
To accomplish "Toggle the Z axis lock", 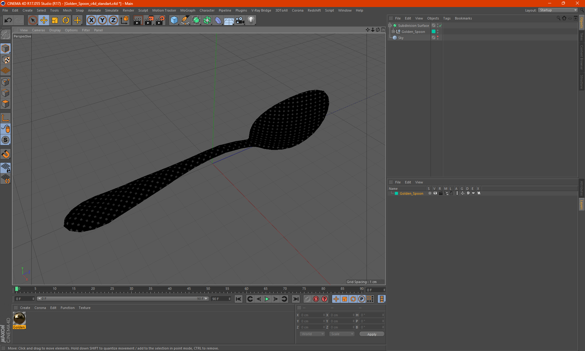I will point(113,20).
